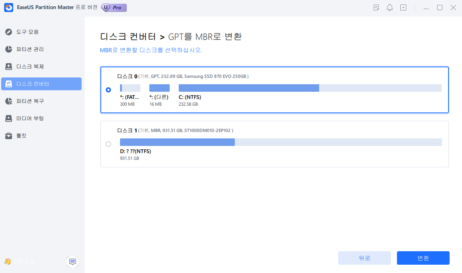Open the titlebar dropdown arrow menu
This screenshot has width=462, height=273.
(x=403, y=8)
